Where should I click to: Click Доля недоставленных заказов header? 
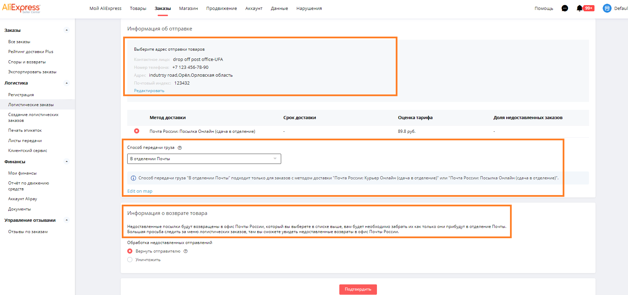(528, 118)
